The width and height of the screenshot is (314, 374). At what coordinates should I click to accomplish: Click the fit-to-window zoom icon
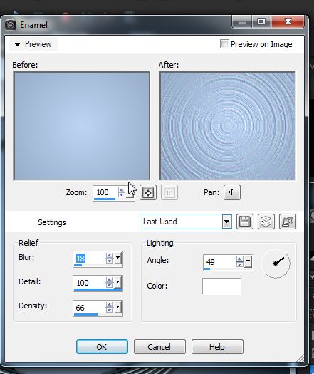[148, 192]
